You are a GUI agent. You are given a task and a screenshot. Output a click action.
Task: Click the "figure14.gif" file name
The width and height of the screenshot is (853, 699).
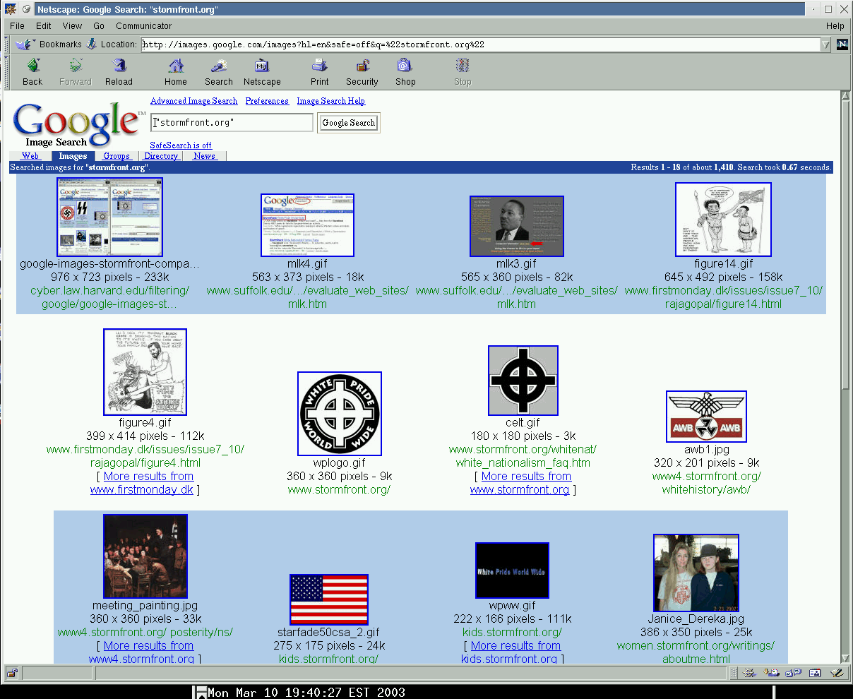tap(724, 264)
